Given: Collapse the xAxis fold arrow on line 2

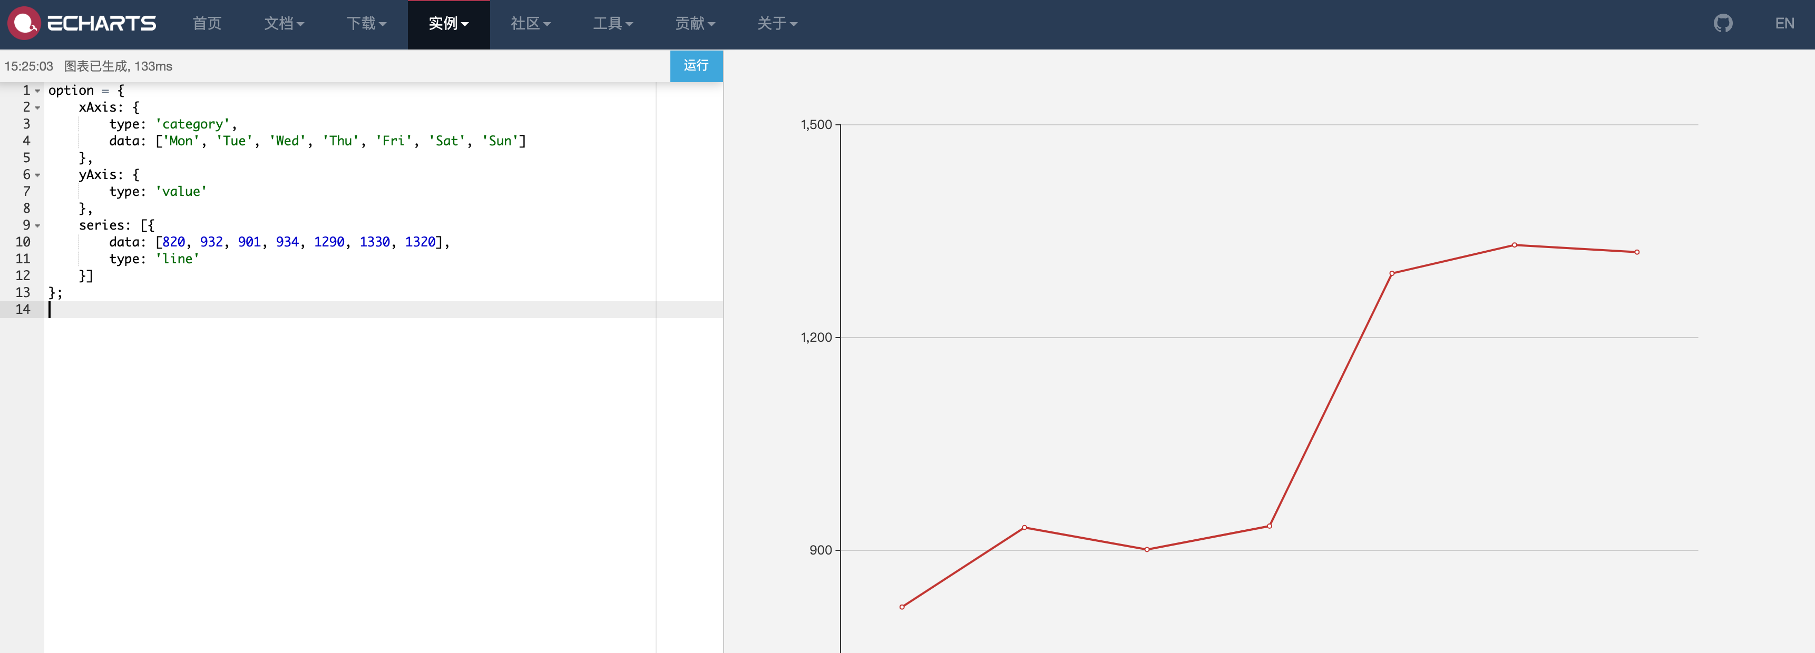Looking at the screenshot, I should [37, 108].
